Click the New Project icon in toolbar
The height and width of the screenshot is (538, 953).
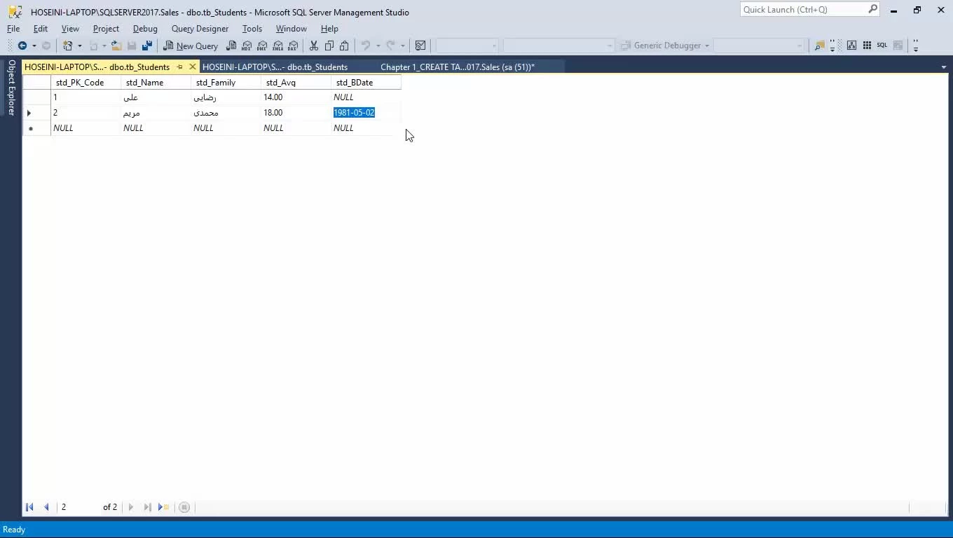[68, 46]
